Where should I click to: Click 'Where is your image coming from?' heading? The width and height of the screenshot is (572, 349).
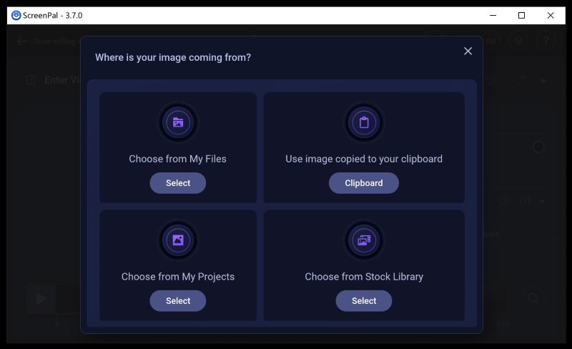click(x=173, y=57)
